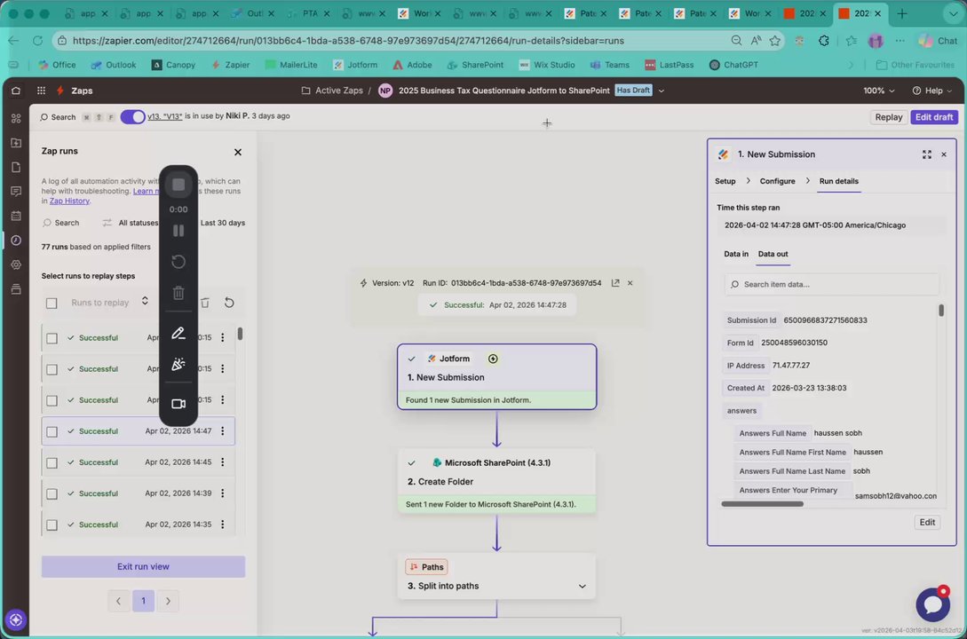
Task: Open more options for Apr 02, 2026 14:47 run
Action: (223, 431)
